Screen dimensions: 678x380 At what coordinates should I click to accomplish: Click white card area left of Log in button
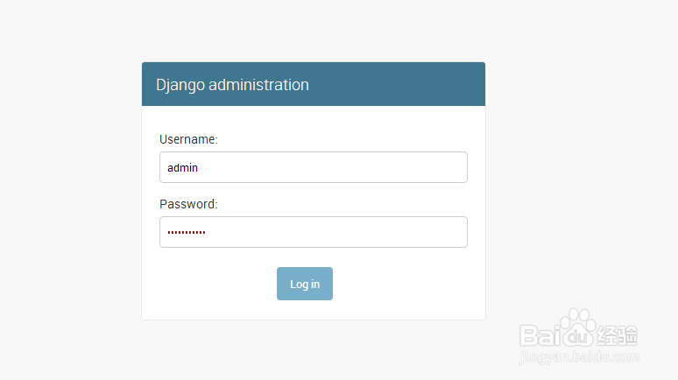coord(210,284)
